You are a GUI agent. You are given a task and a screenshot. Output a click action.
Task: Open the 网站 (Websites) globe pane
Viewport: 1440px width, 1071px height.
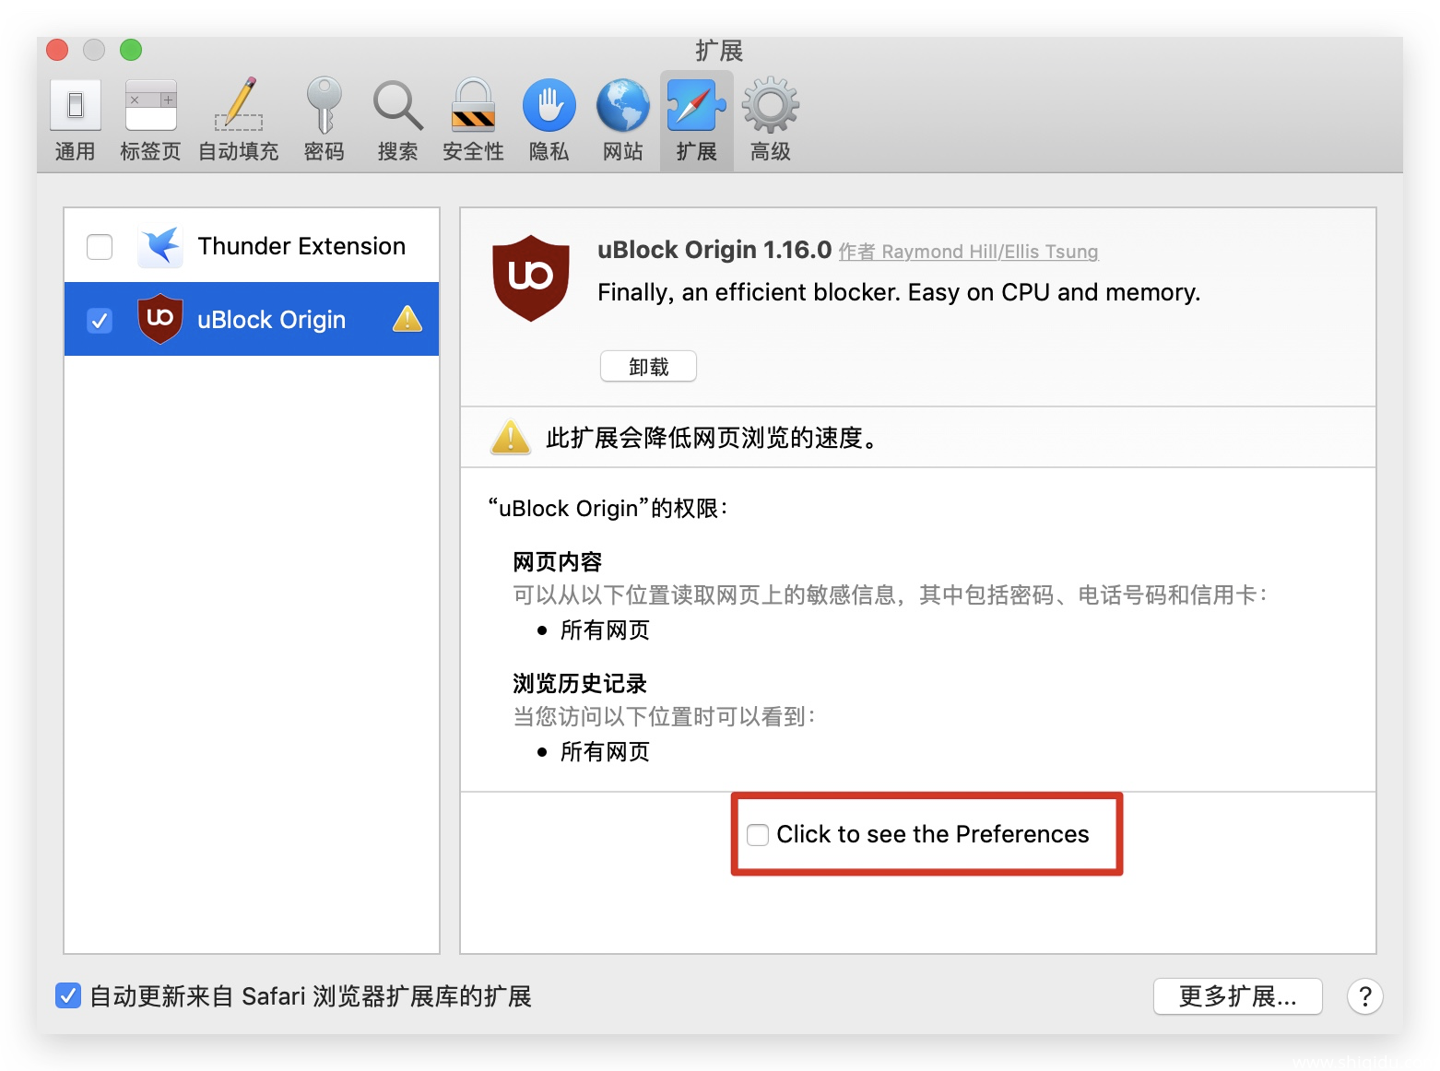(x=623, y=122)
